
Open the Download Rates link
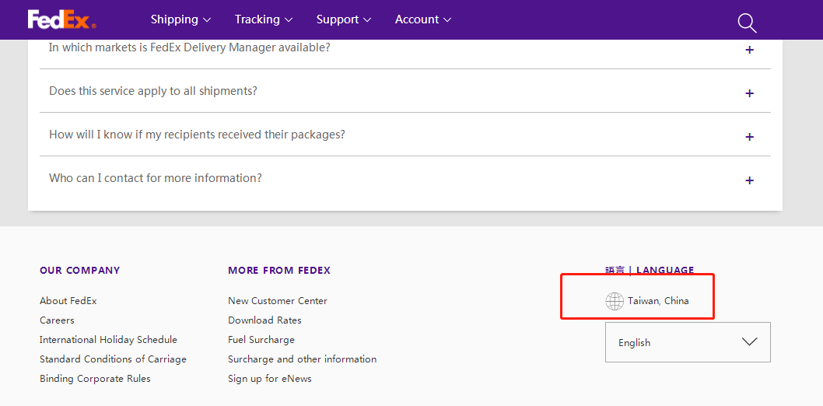[264, 320]
